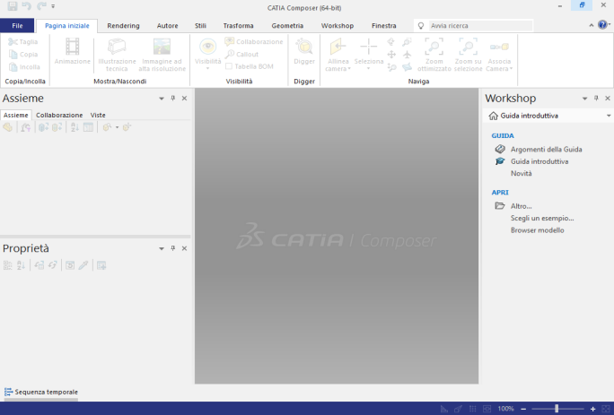Image resolution: width=614 pixels, height=415 pixels.
Task: Toggle the Assieme panel pin
Action: tap(172, 99)
